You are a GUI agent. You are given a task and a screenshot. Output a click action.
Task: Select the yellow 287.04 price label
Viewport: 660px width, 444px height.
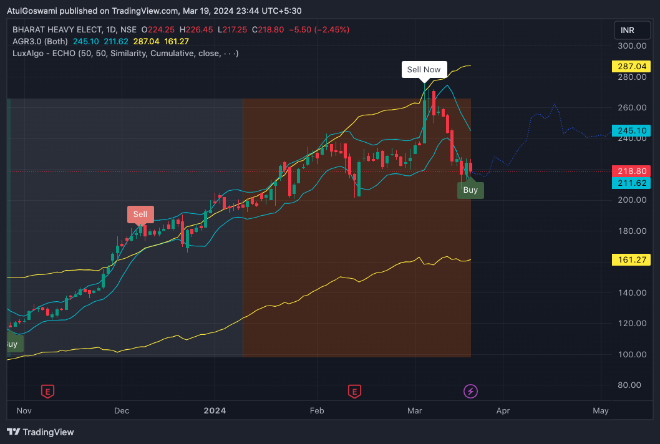pos(631,67)
